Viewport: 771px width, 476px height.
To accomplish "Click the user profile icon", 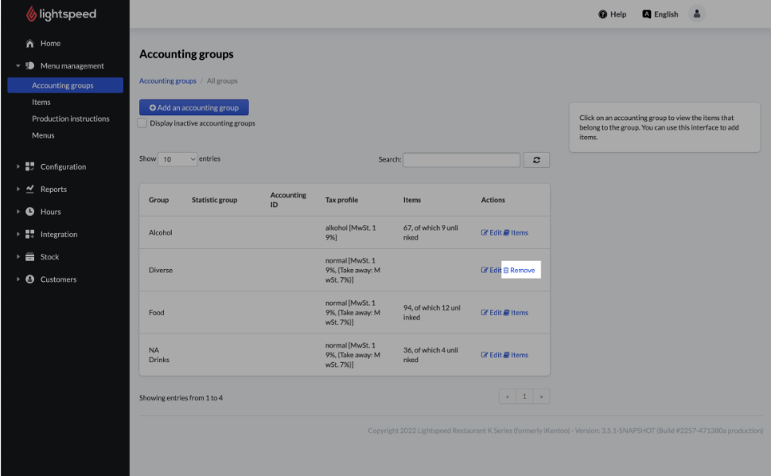I will pyautogui.click(x=697, y=14).
